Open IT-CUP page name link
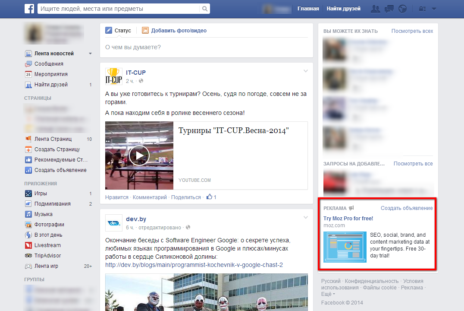Viewport: 464px width, 311px height. coord(136,73)
